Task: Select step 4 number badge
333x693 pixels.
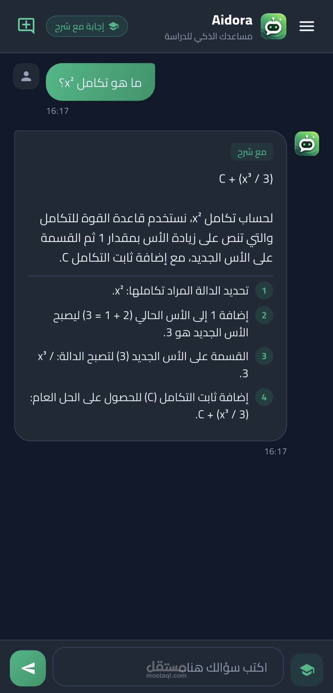Action: coord(264,397)
